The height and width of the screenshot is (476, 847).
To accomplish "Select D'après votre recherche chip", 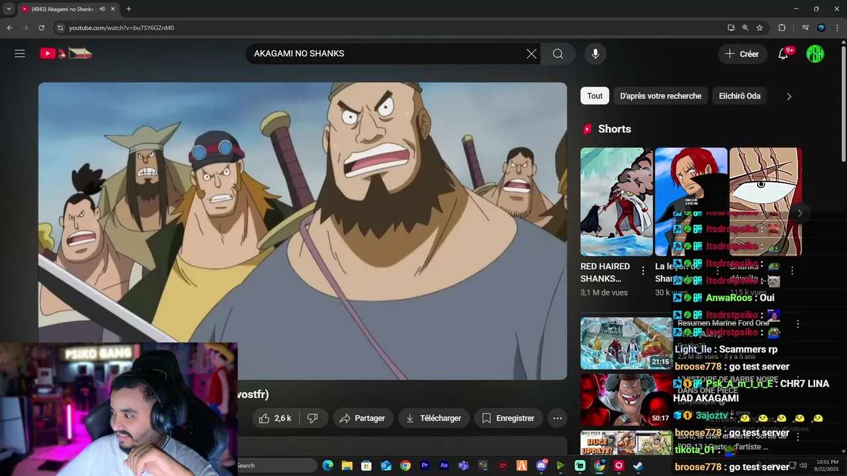I will click(660, 96).
